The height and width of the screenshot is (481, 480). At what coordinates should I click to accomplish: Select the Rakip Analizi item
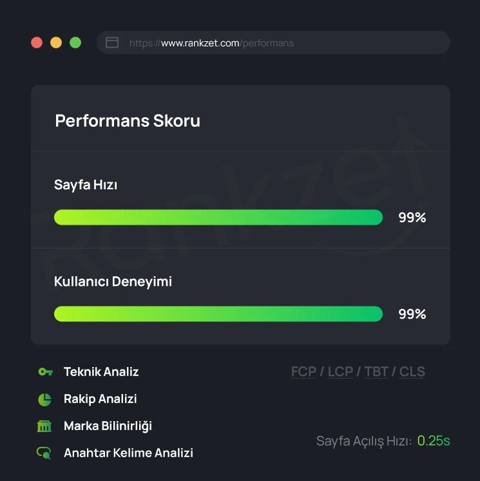tap(100, 399)
